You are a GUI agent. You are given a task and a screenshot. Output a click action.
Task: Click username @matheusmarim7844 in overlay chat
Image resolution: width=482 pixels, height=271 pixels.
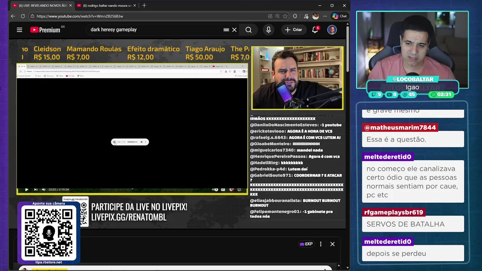[400, 128]
